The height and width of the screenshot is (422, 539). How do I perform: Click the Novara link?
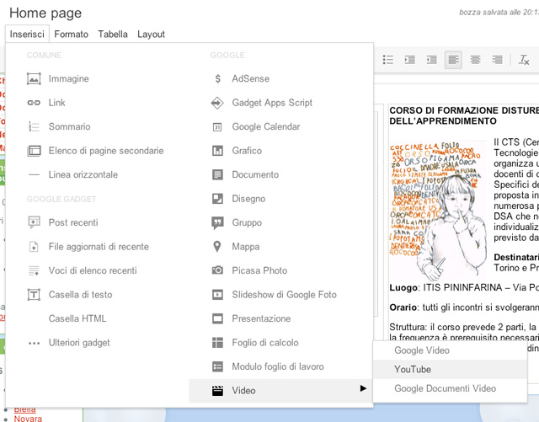[x=28, y=418]
